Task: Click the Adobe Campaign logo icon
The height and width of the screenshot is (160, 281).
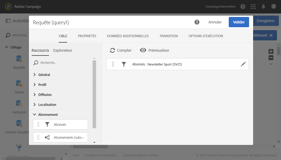Action: (x=8, y=7)
